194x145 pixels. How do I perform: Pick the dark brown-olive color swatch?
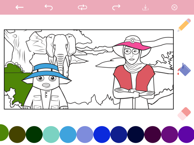click(x=17, y=135)
